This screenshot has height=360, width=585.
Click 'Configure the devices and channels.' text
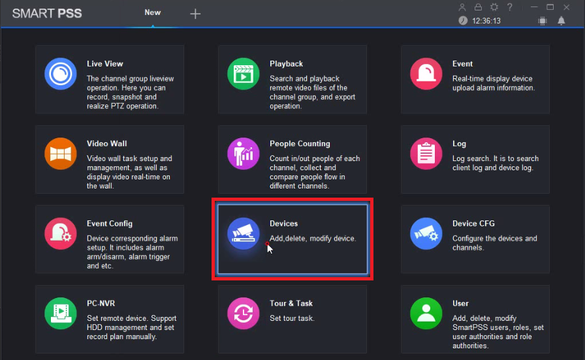point(495,243)
